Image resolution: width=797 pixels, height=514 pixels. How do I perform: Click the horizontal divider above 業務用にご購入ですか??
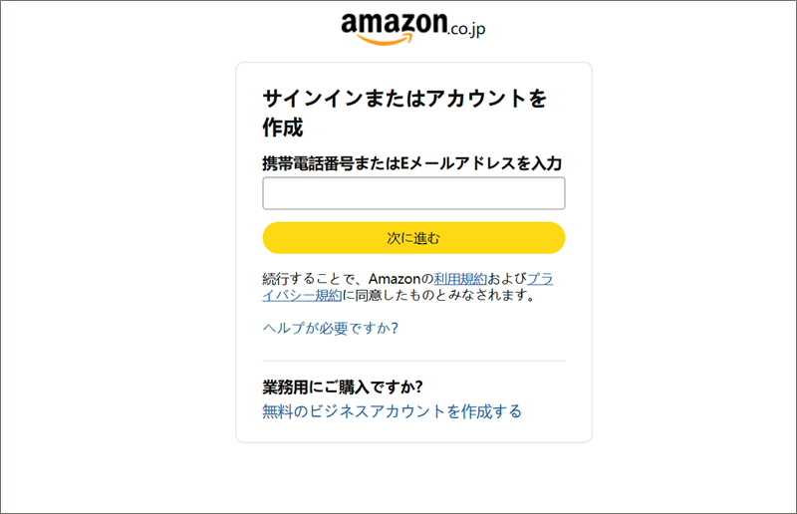pyautogui.click(x=413, y=361)
